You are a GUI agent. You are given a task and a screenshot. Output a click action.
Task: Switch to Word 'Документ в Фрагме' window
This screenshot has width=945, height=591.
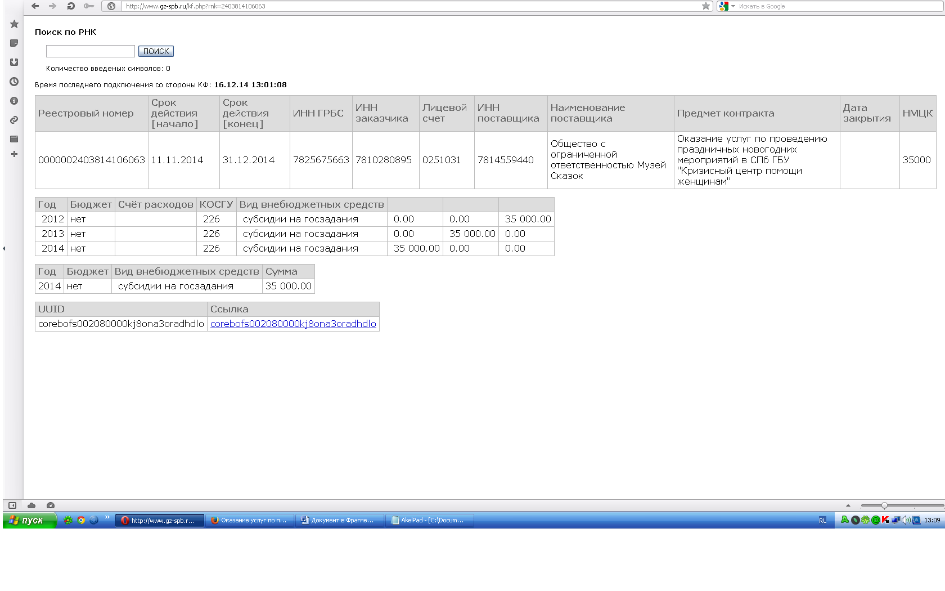pyautogui.click(x=340, y=520)
